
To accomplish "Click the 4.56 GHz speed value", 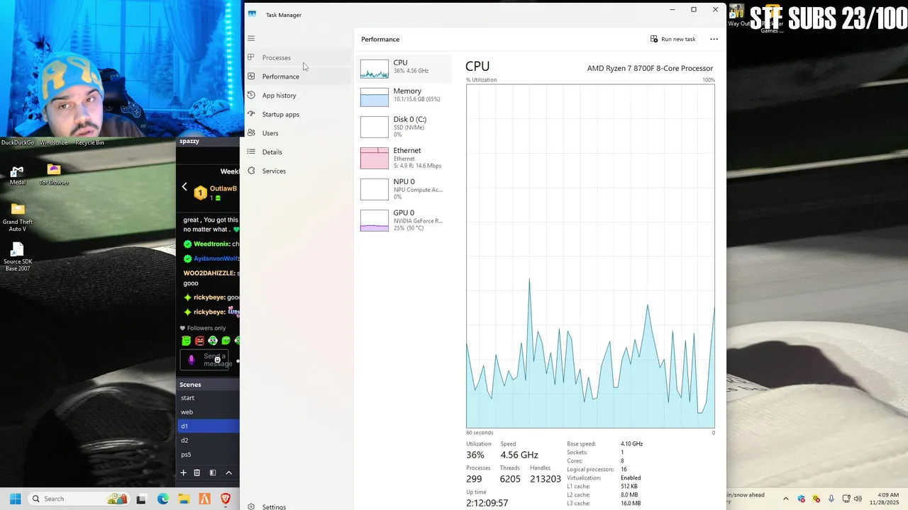I will coord(519,455).
